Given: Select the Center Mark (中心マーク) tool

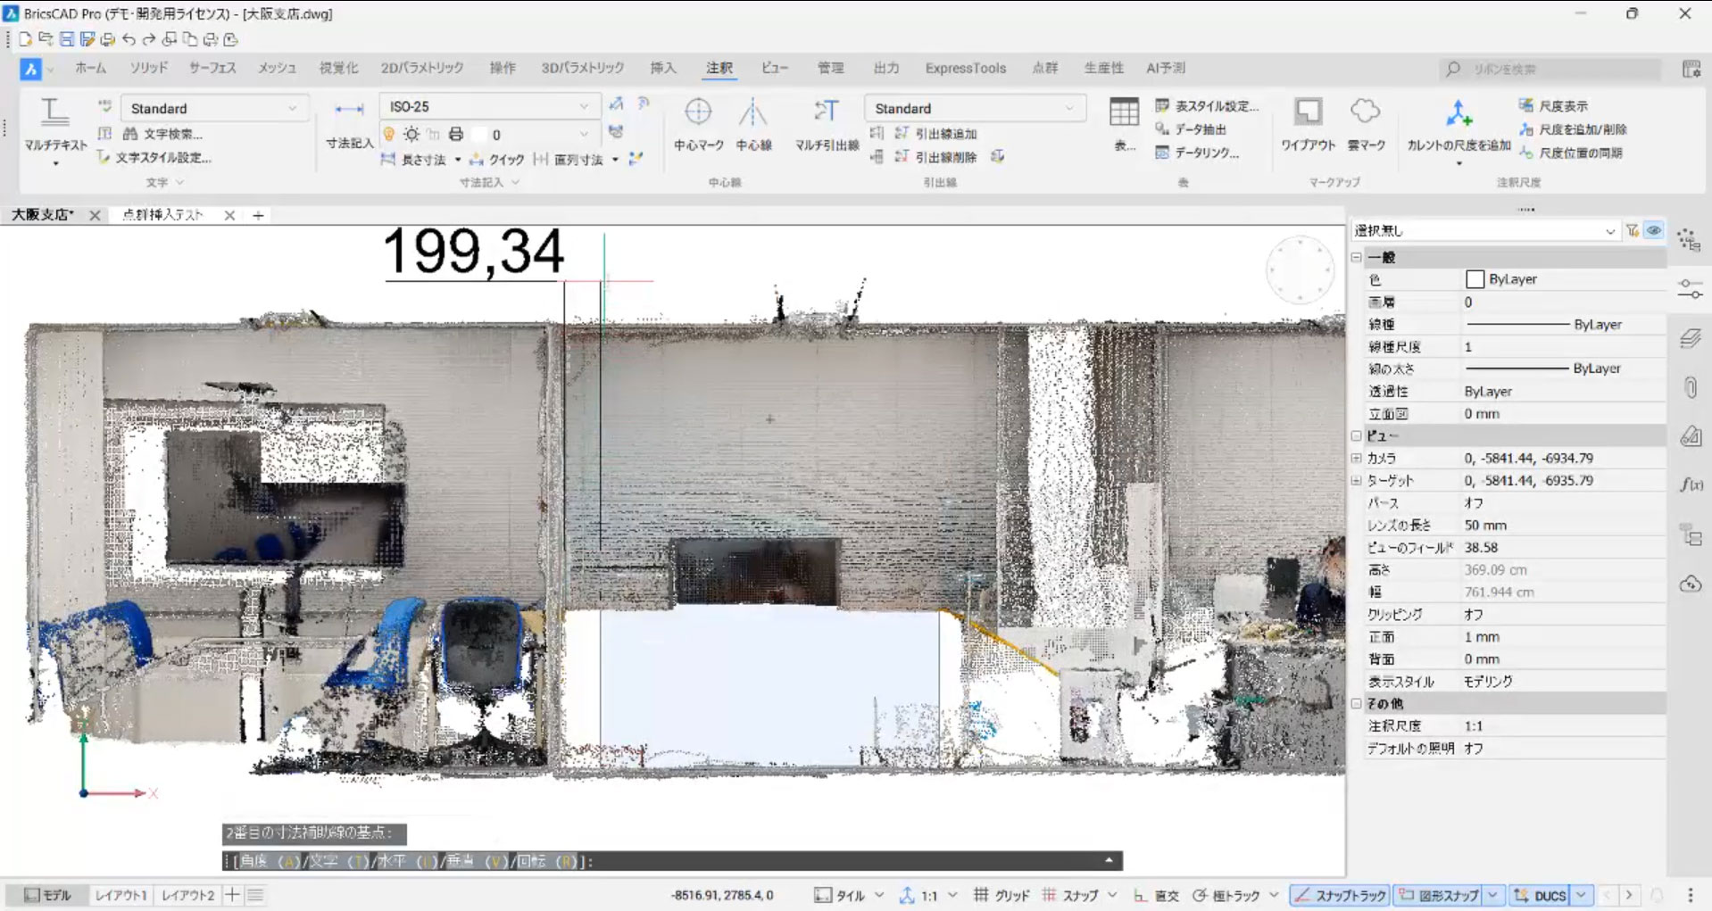Looking at the screenshot, I should pos(698,112).
